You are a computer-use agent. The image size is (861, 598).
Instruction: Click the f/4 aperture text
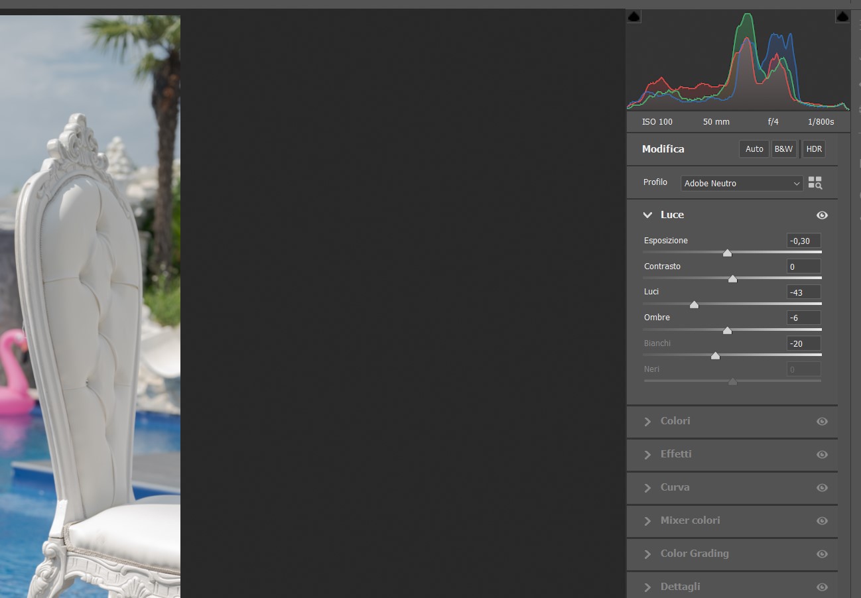point(773,122)
